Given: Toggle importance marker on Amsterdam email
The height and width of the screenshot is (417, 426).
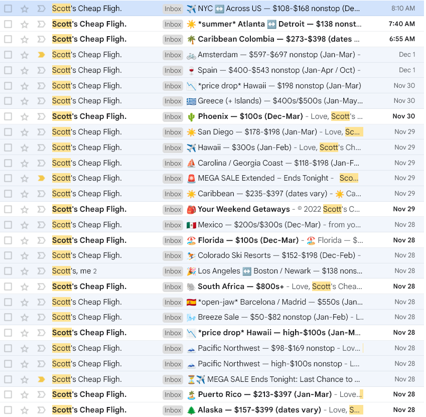Looking at the screenshot, I should pyautogui.click(x=41, y=55).
